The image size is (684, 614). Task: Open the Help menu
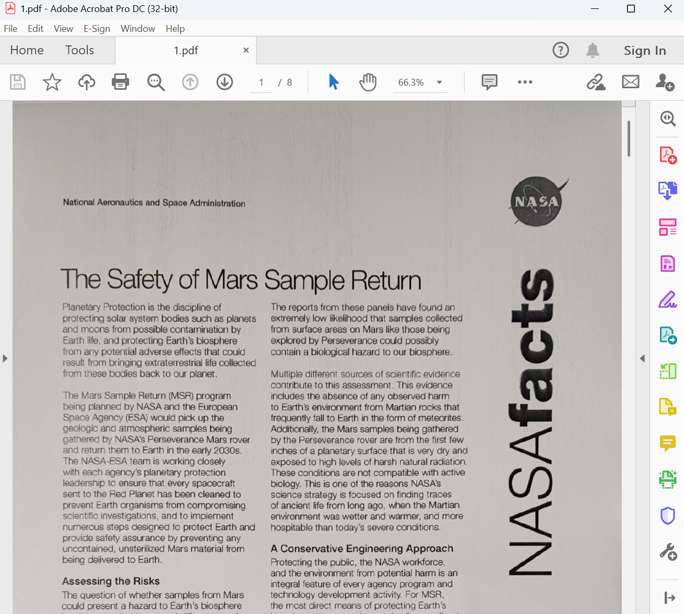click(x=175, y=29)
